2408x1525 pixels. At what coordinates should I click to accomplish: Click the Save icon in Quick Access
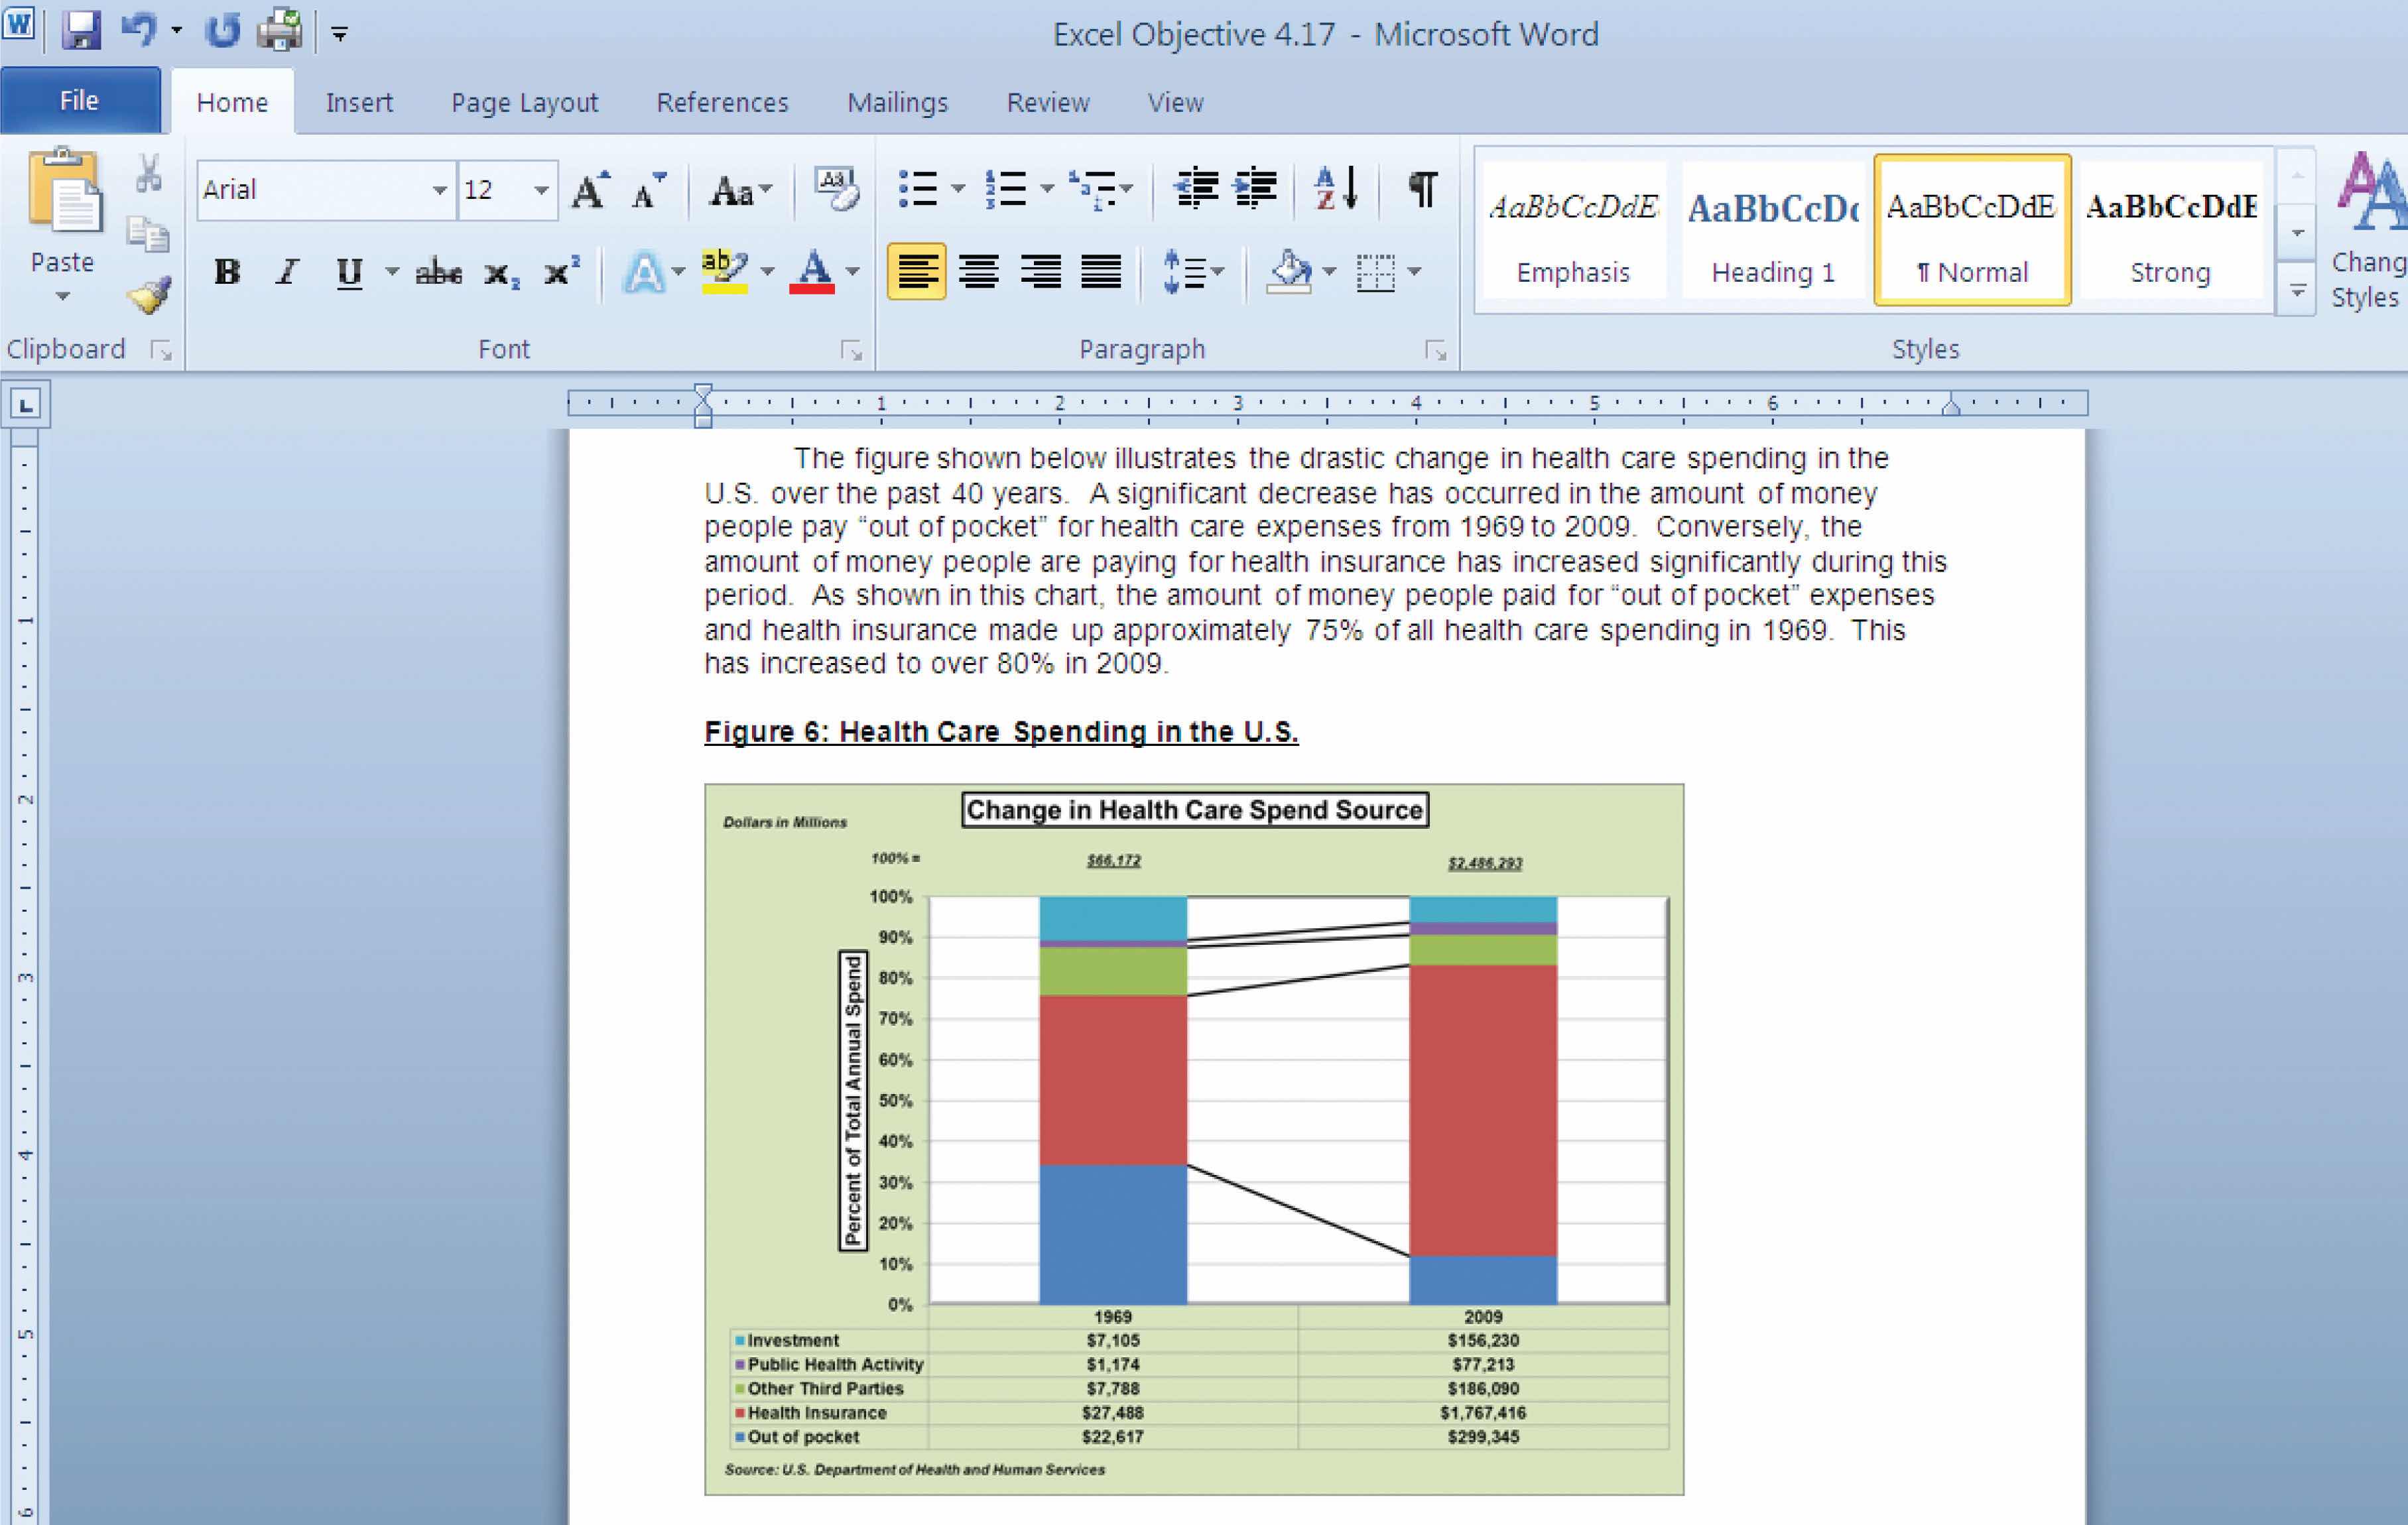pyautogui.click(x=80, y=31)
